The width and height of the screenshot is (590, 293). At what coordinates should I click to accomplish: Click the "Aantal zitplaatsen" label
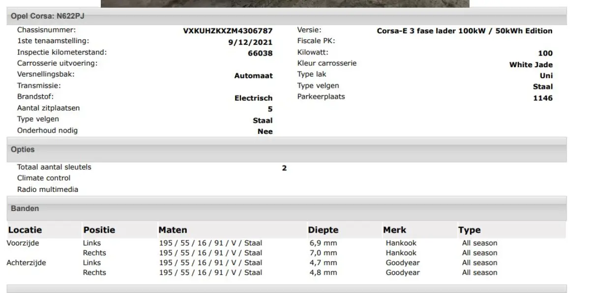(x=49, y=108)
